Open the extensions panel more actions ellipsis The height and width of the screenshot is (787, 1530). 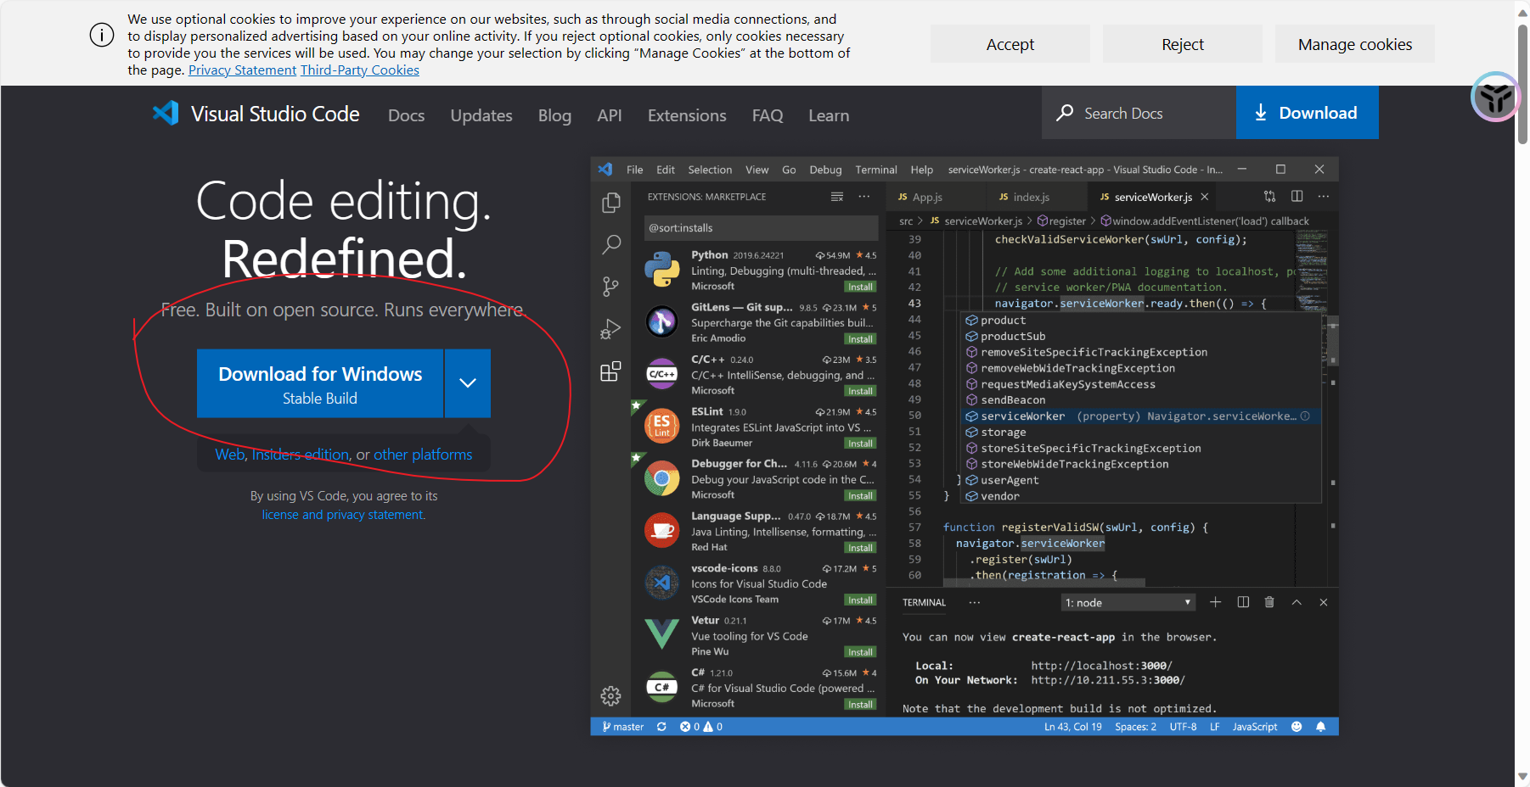point(863,197)
